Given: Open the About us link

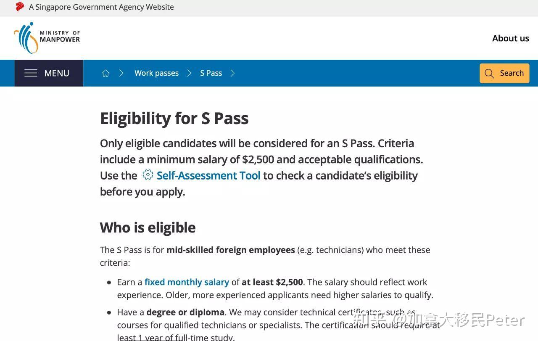Looking at the screenshot, I should point(510,38).
